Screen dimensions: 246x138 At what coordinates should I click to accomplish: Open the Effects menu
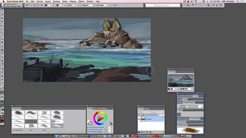pyautogui.click(x=81, y=1)
